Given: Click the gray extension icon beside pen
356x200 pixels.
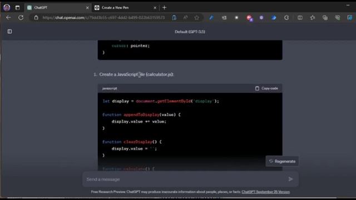Looking at the screenshot, I should [x=224, y=17].
